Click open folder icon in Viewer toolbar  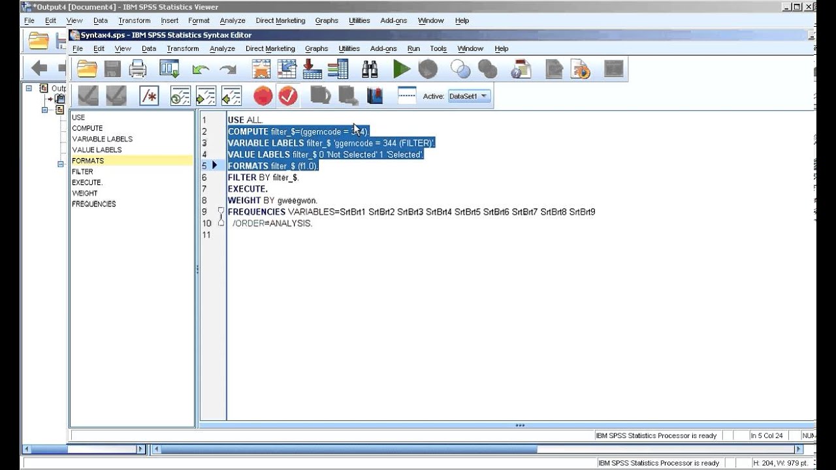pyautogui.click(x=39, y=41)
